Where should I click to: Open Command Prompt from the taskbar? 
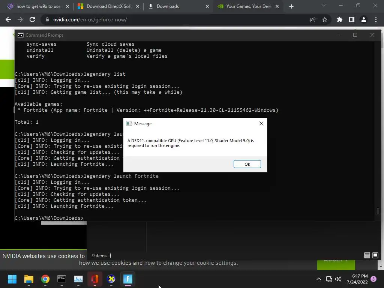61,279
